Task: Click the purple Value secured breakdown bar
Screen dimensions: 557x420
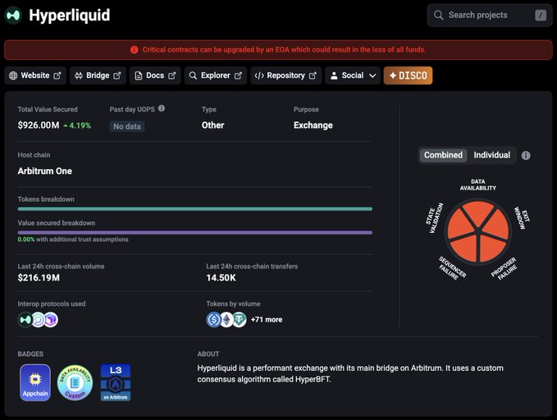Action: click(195, 233)
